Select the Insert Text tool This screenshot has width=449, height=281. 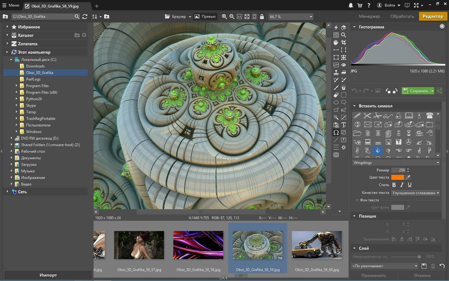click(344, 125)
